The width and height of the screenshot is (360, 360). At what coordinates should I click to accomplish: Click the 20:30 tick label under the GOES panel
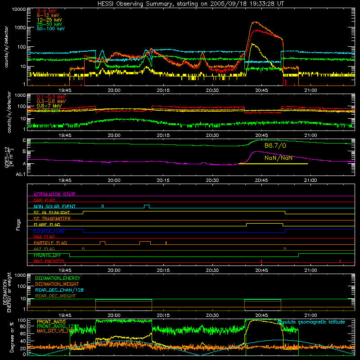pyautogui.click(x=212, y=180)
